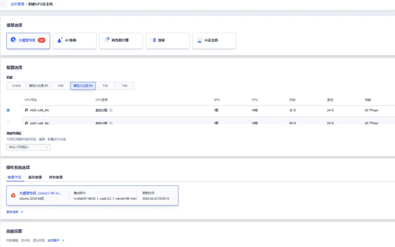Expand 全部展开 in advanced settings
This screenshot has width=395, height=247.
(x=56, y=240)
